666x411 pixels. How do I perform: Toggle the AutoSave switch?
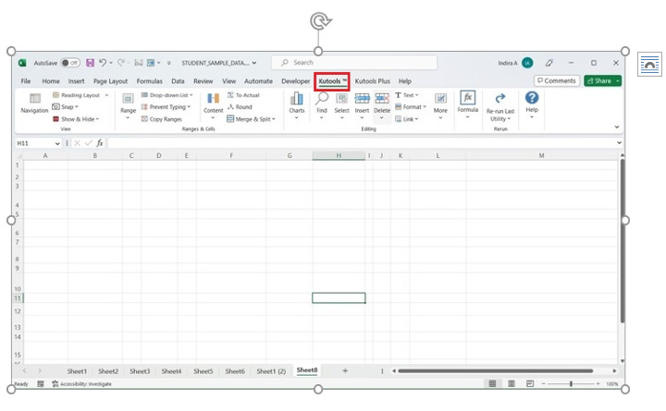[70, 63]
